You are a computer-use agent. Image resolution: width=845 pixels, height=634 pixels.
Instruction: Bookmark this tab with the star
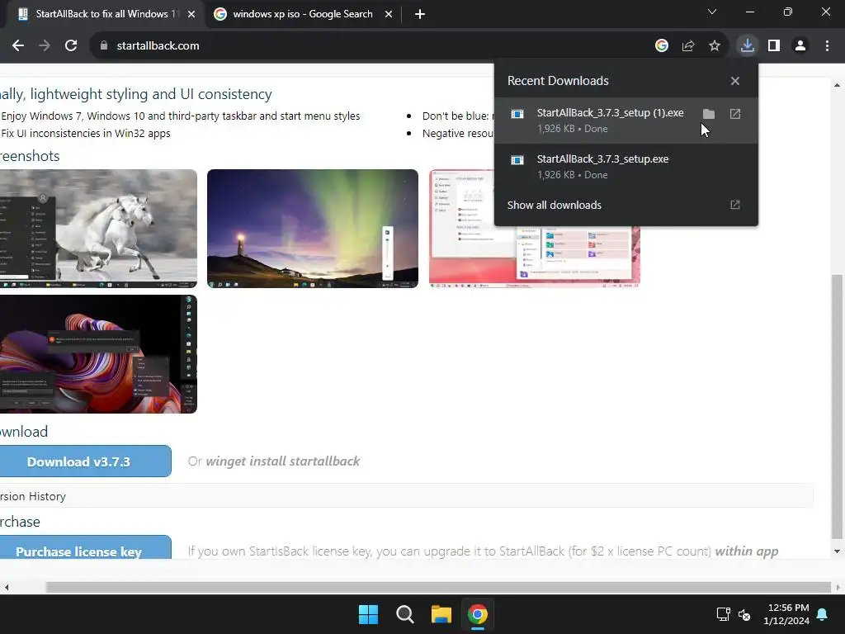pyautogui.click(x=715, y=46)
